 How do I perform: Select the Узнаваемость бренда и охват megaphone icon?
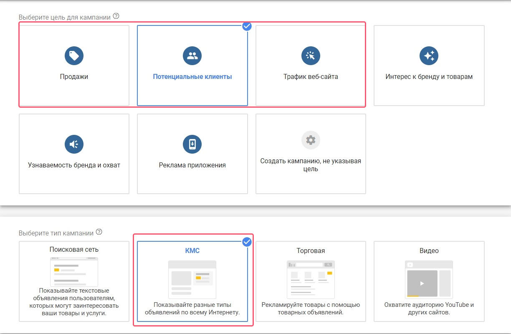point(74,144)
